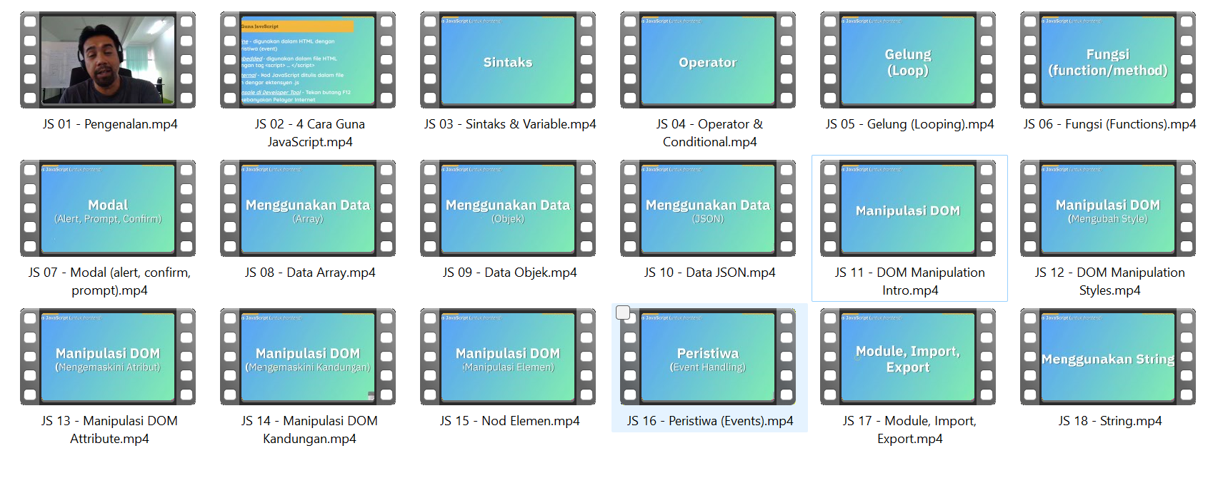This screenshot has width=1213, height=483.
Task: Select the Manipulasi DOM (Mengemaskini Kandungan) thumbnail
Action: [308, 357]
